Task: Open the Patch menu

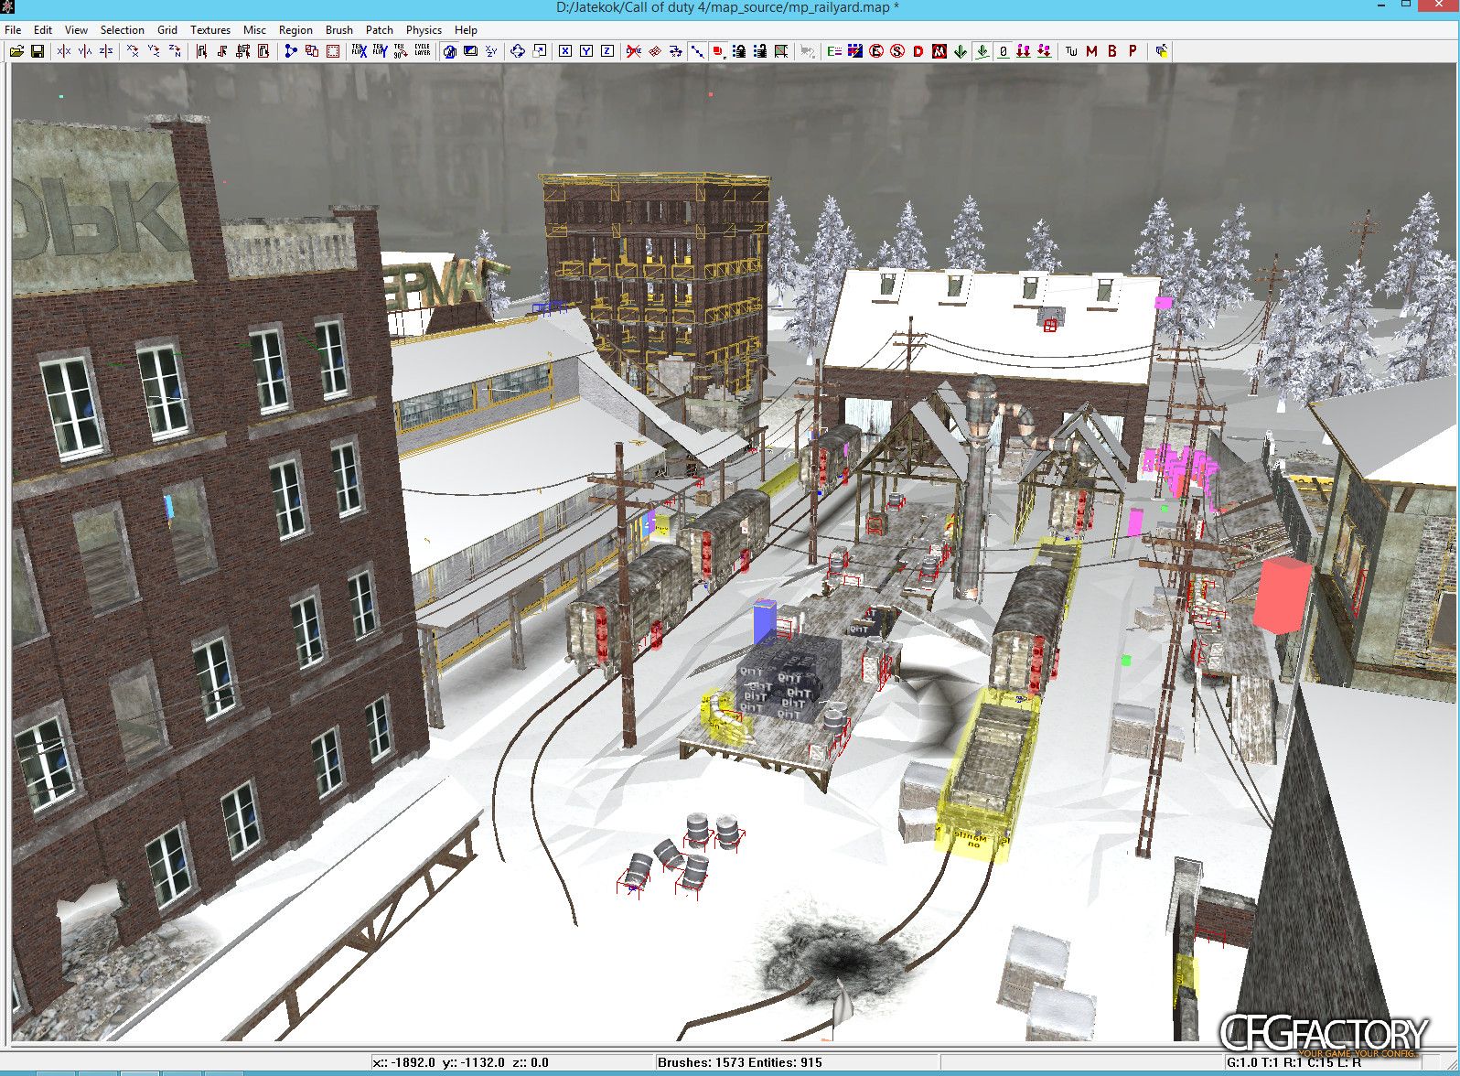Action: tap(380, 30)
